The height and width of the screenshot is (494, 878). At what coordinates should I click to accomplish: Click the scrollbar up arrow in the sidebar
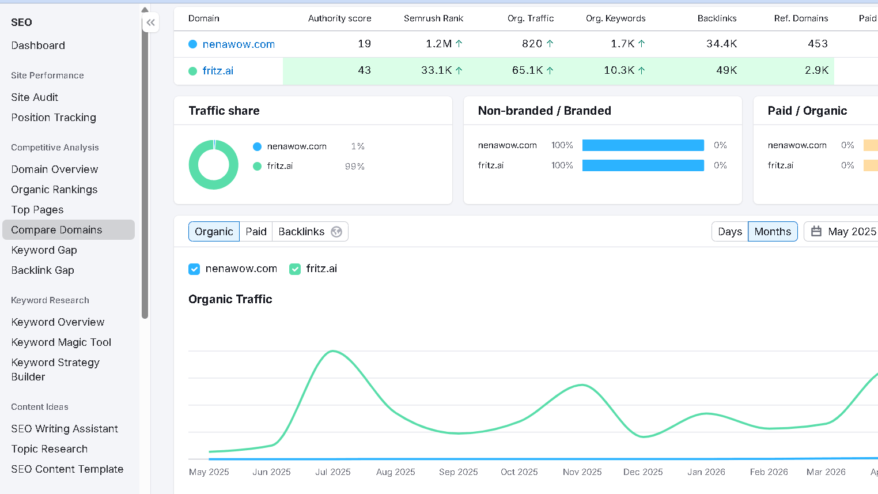click(x=145, y=10)
